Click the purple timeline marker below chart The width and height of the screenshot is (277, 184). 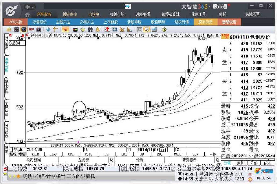click(x=79, y=142)
